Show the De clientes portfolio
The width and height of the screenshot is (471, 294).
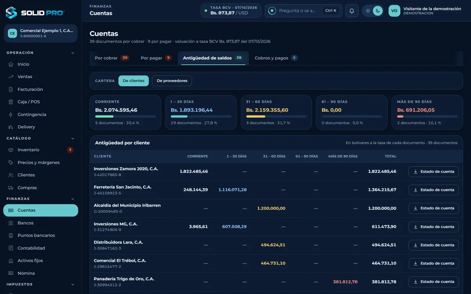tap(133, 81)
